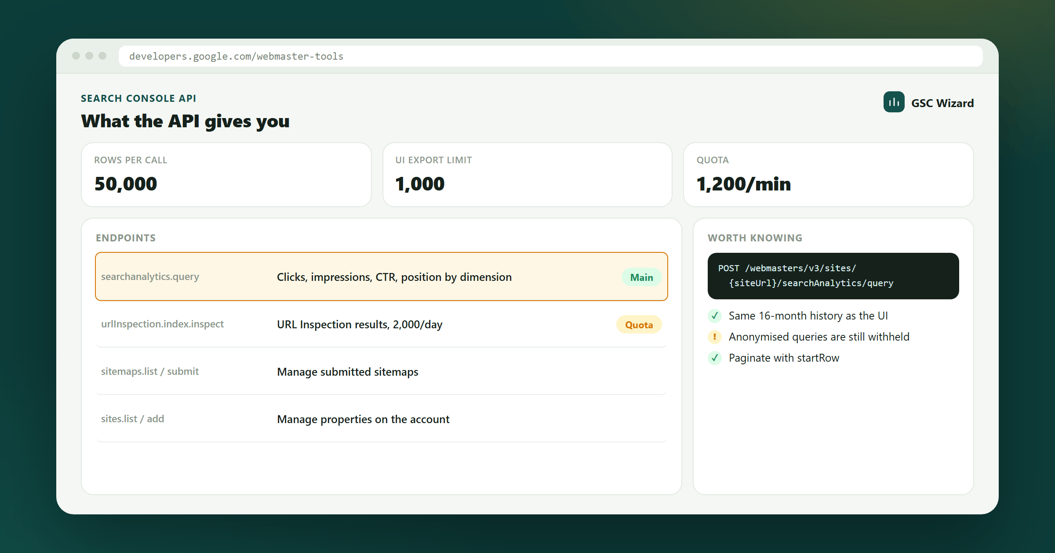Screen dimensions: 1055x553
Task: Click the 'UI EXPORT LIMIT' label
Action: [x=433, y=160]
